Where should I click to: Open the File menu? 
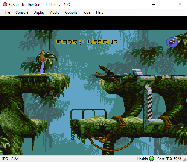(x=7, y=12)
